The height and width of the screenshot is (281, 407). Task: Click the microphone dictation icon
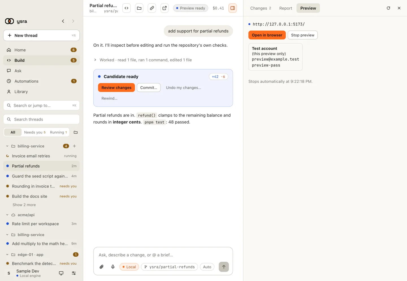pyautogui.click(x=113, y=267)
